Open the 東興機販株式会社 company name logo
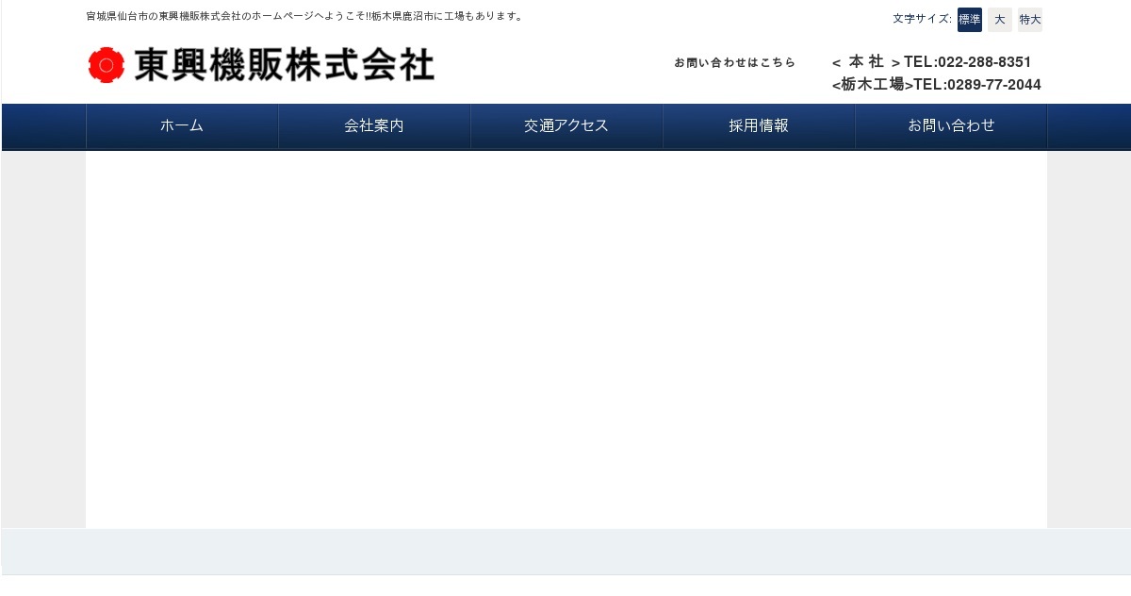Viewport: 1131px width, 596px height. pos(284,65)
